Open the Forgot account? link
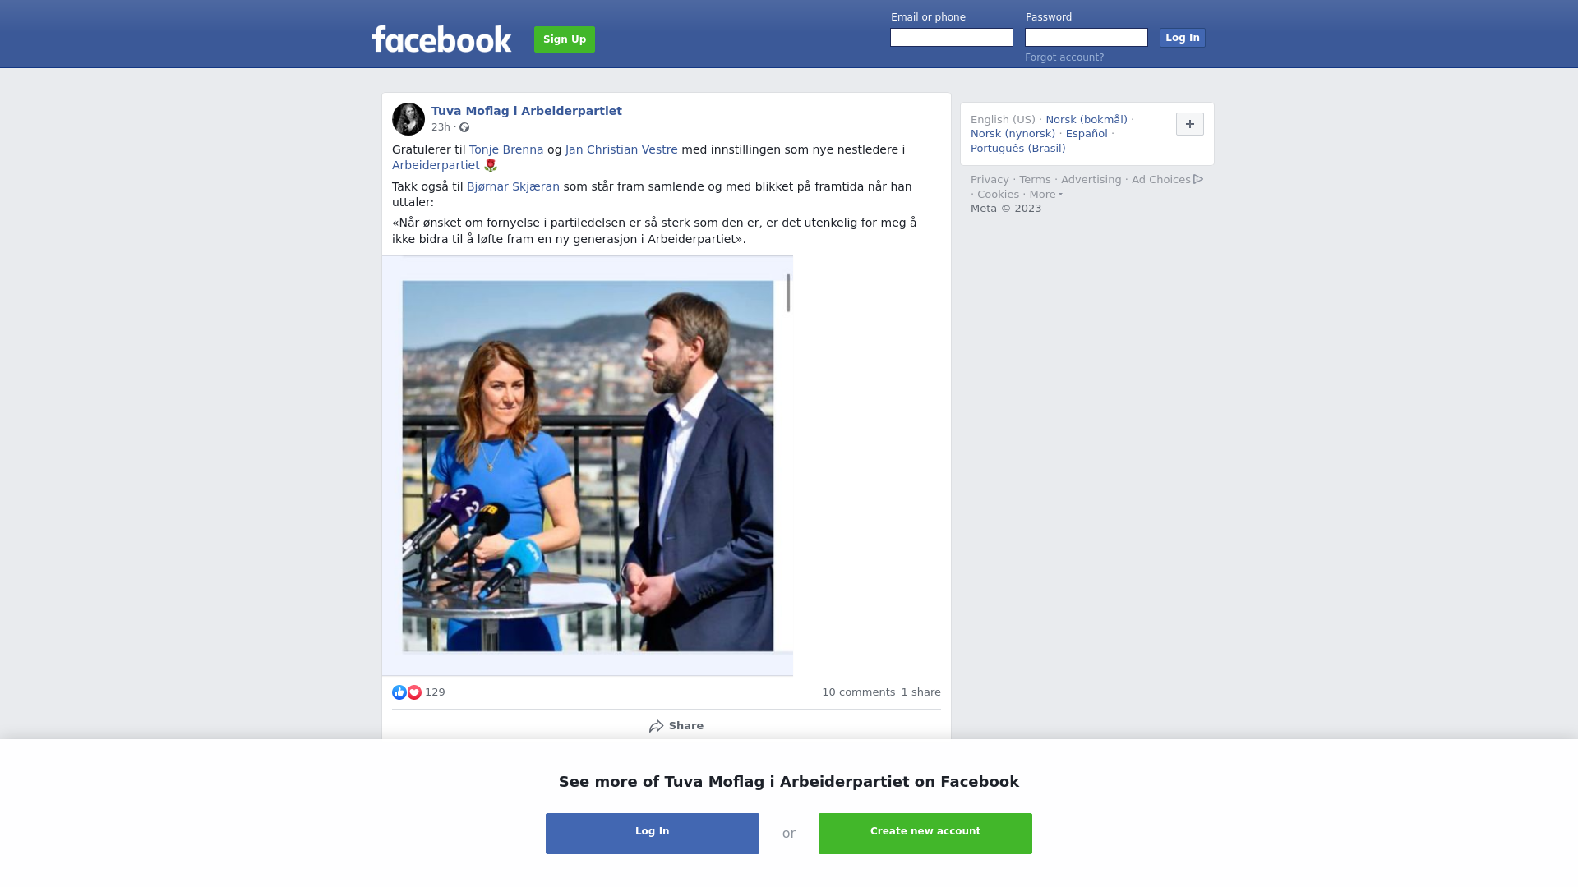This screenshot has width=1578, height=887. pos(1064,57)
